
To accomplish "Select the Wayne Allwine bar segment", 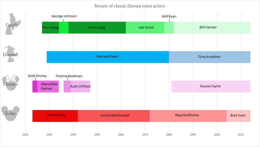I will coord(188,116).
